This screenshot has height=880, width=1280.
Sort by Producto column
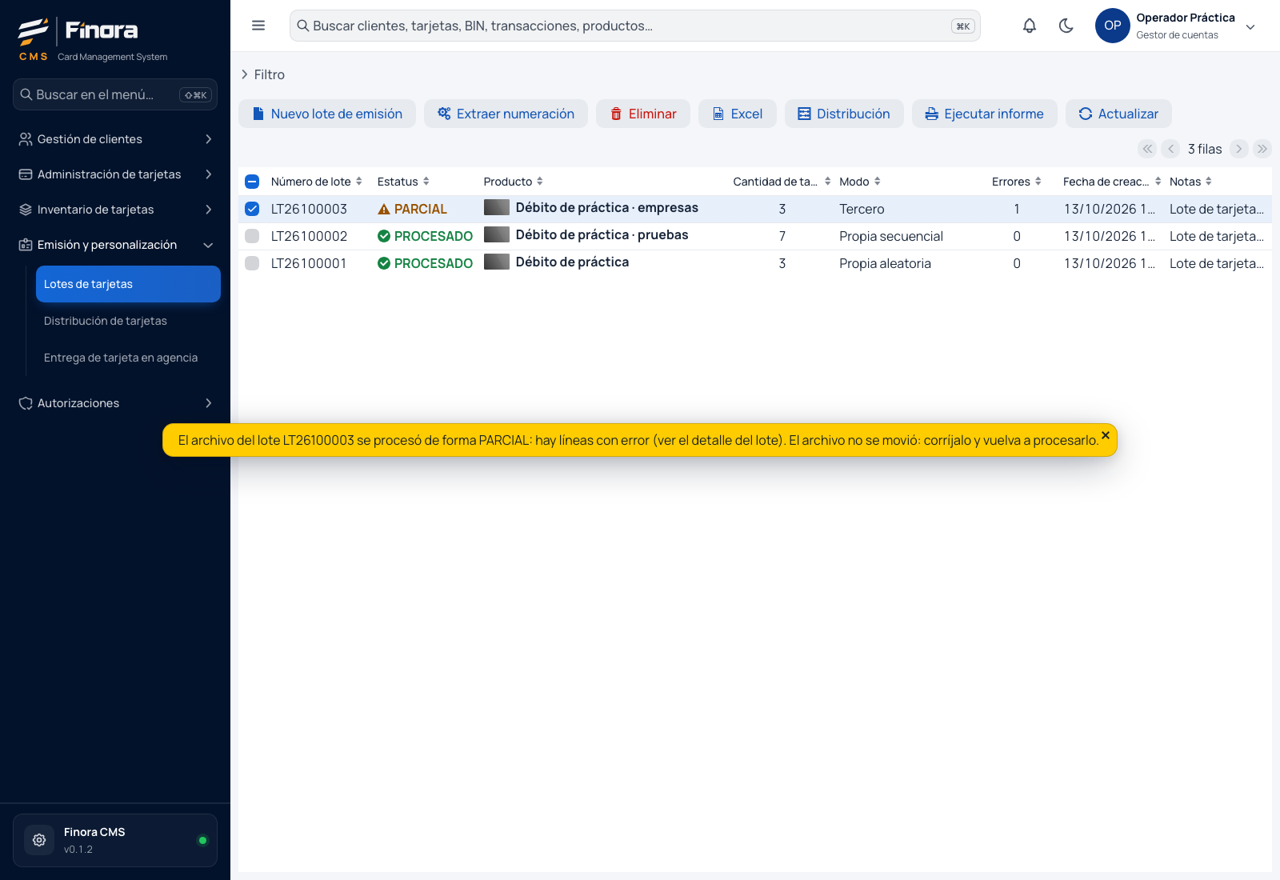540,182
